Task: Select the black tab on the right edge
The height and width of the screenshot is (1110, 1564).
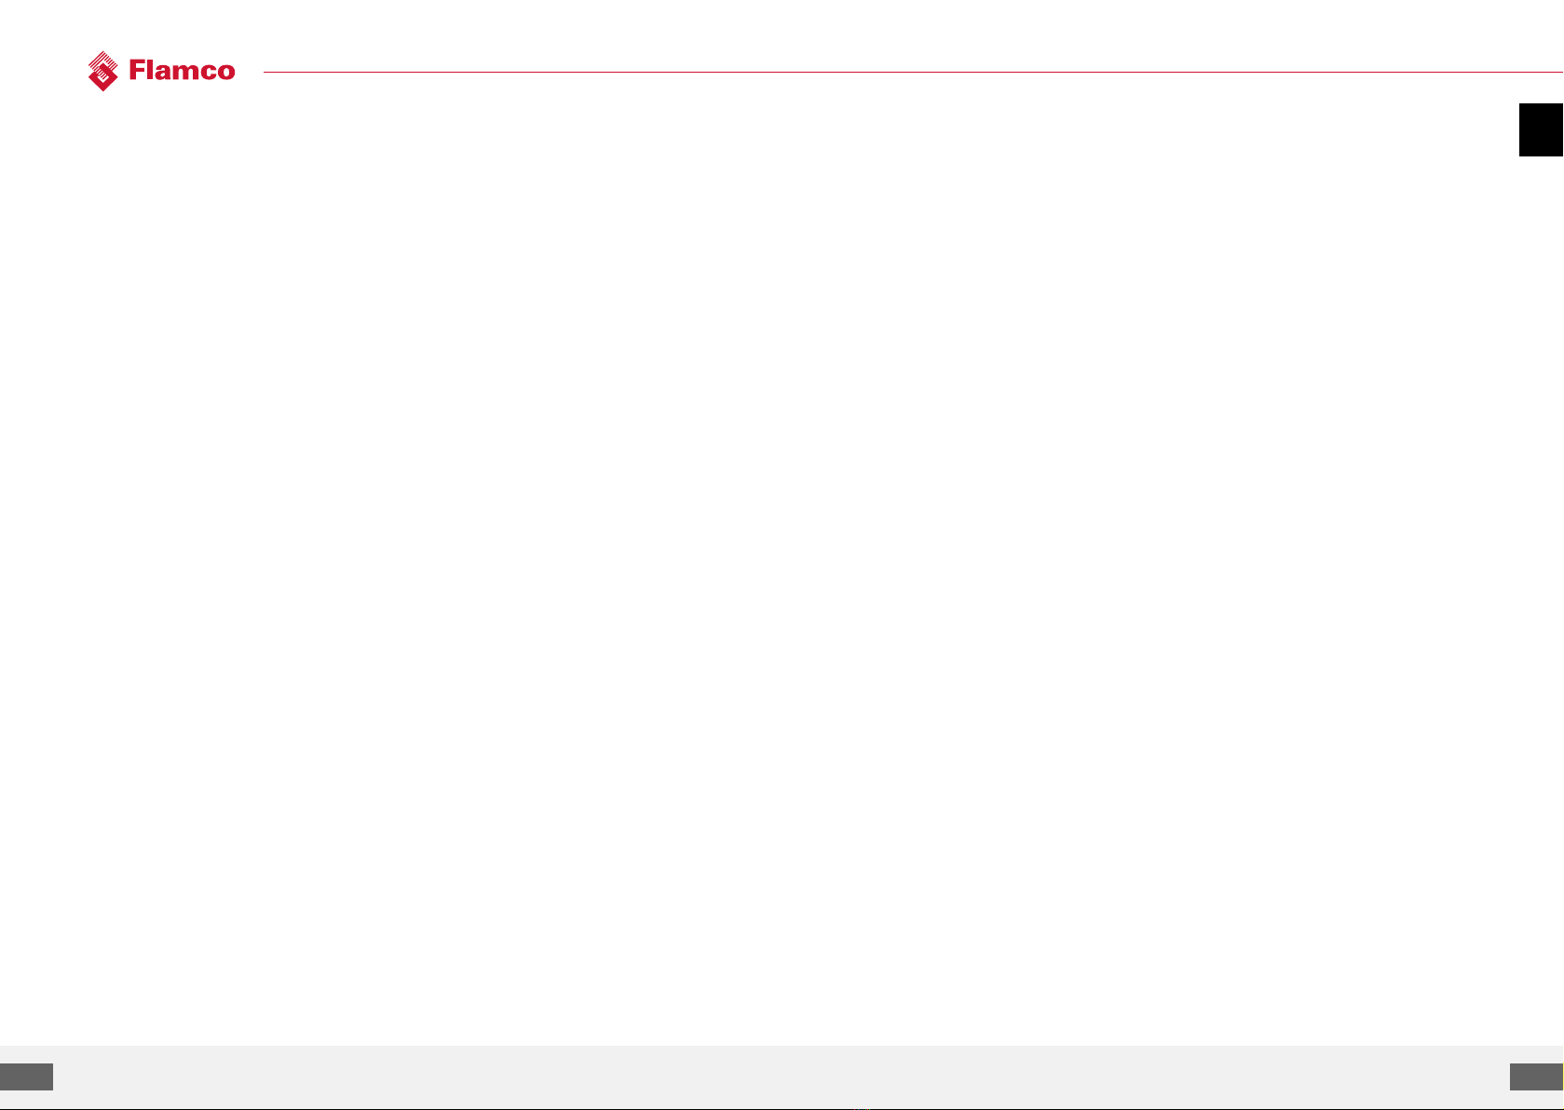Action: coord(1541,129)
